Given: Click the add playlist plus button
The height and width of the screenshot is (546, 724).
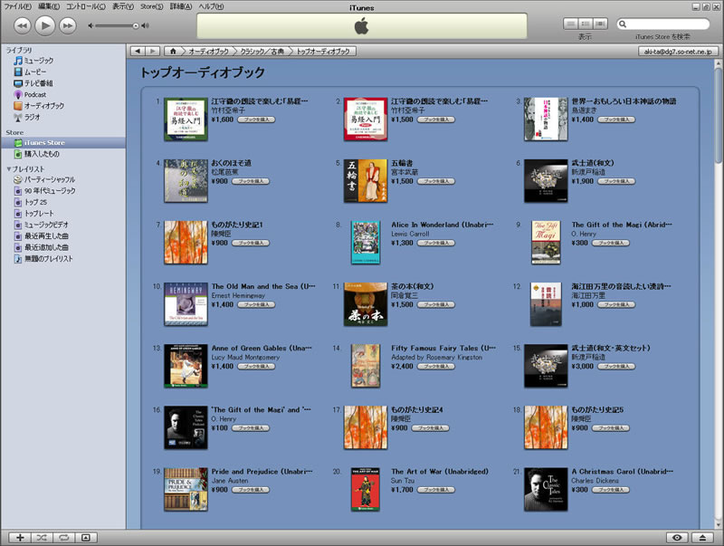Looking at the screenshot, I should [x=20, y=538].
